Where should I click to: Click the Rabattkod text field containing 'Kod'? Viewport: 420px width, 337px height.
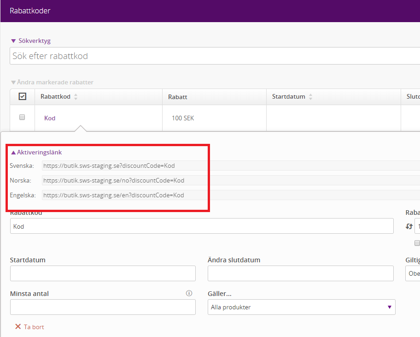pyautogui.click(x=202, y=226)
